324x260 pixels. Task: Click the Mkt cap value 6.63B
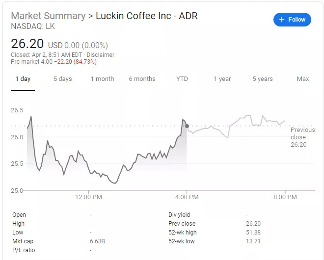(97, 241)
